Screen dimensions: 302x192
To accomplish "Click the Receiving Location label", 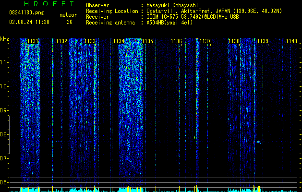I will (x=112, y=11).
